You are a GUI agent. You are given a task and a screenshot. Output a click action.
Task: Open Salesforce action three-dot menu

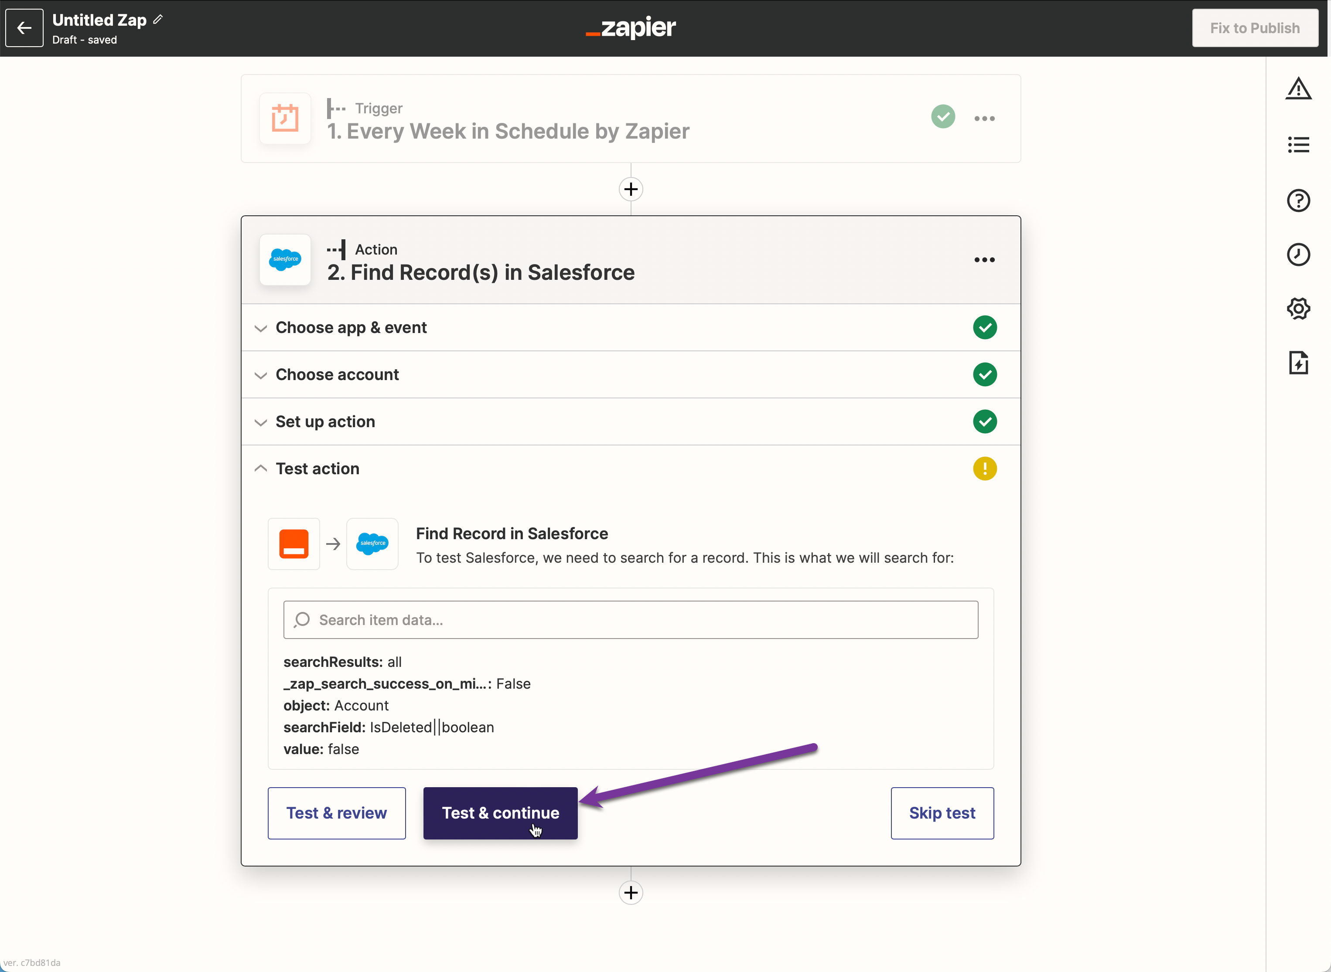click(984, 259)
